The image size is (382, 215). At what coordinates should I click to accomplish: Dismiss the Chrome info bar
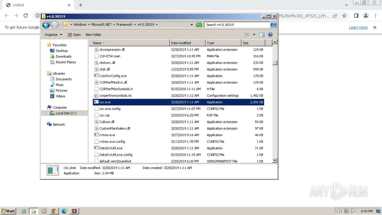(375, 27)
